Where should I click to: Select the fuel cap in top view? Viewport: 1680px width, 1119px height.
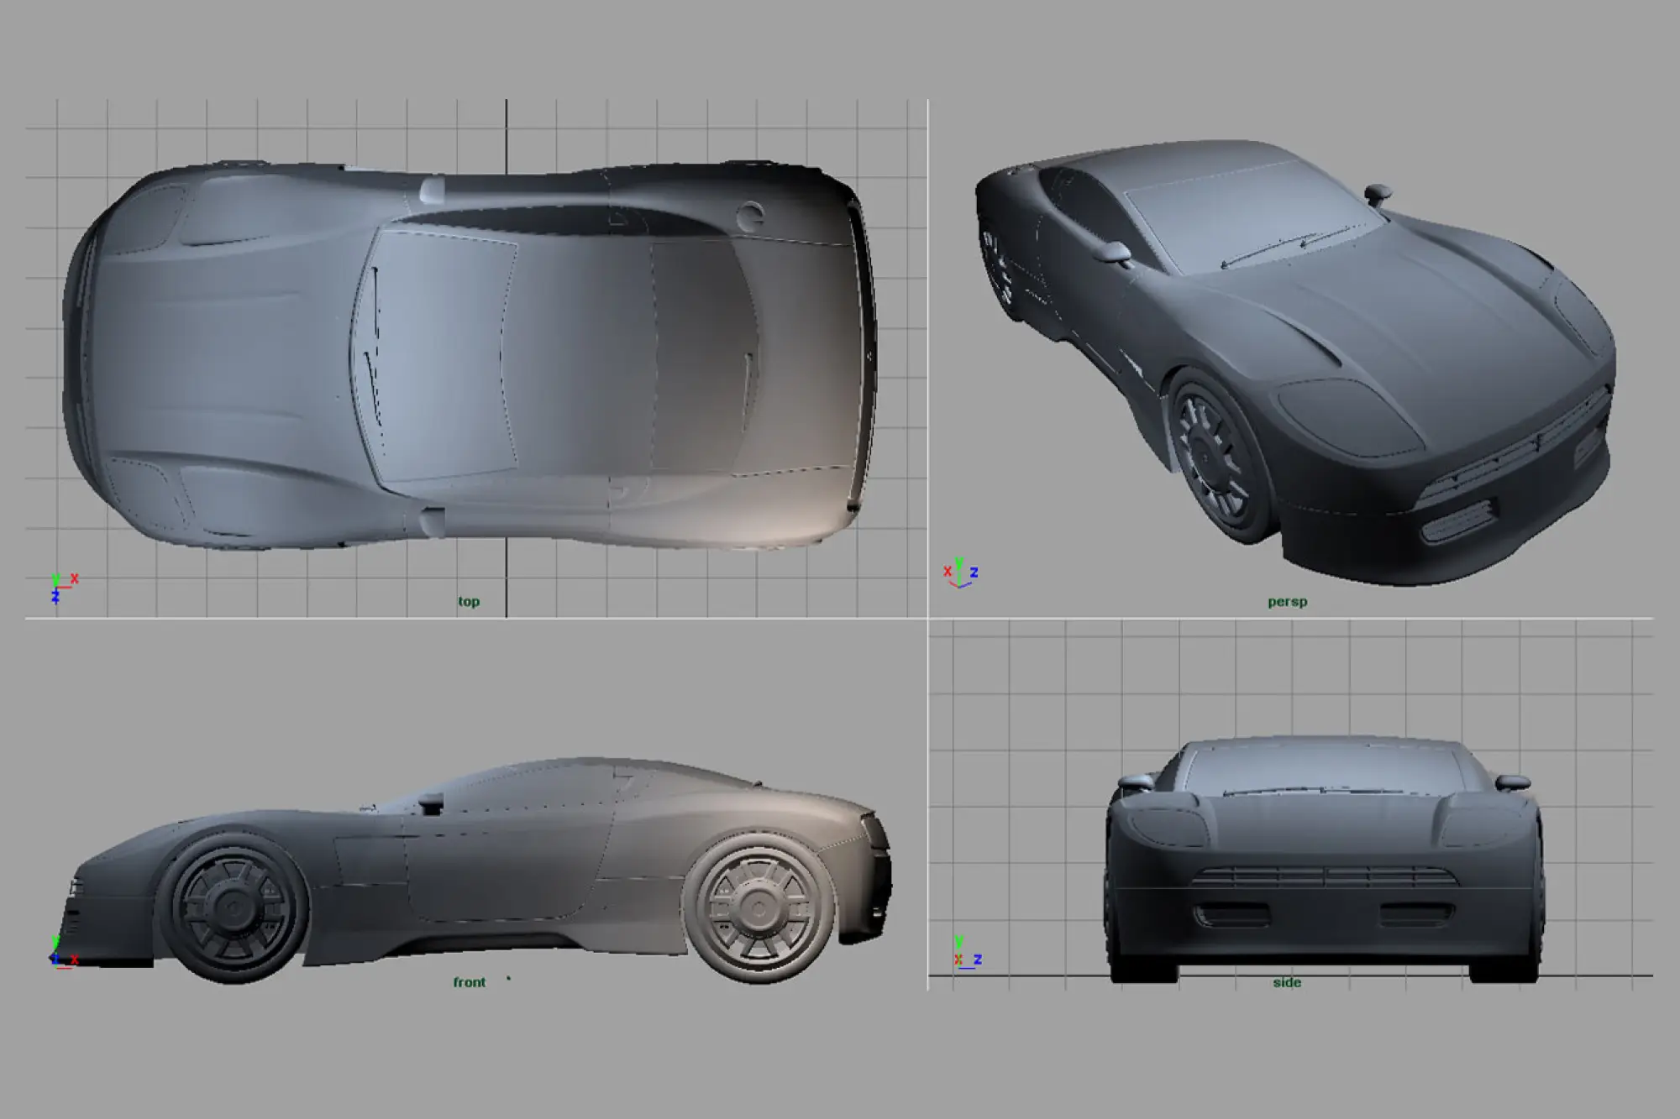coord(750,216)
